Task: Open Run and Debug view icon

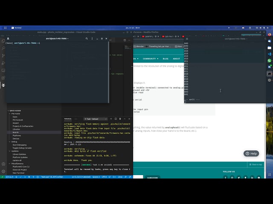Action: [x=3, y=63]
